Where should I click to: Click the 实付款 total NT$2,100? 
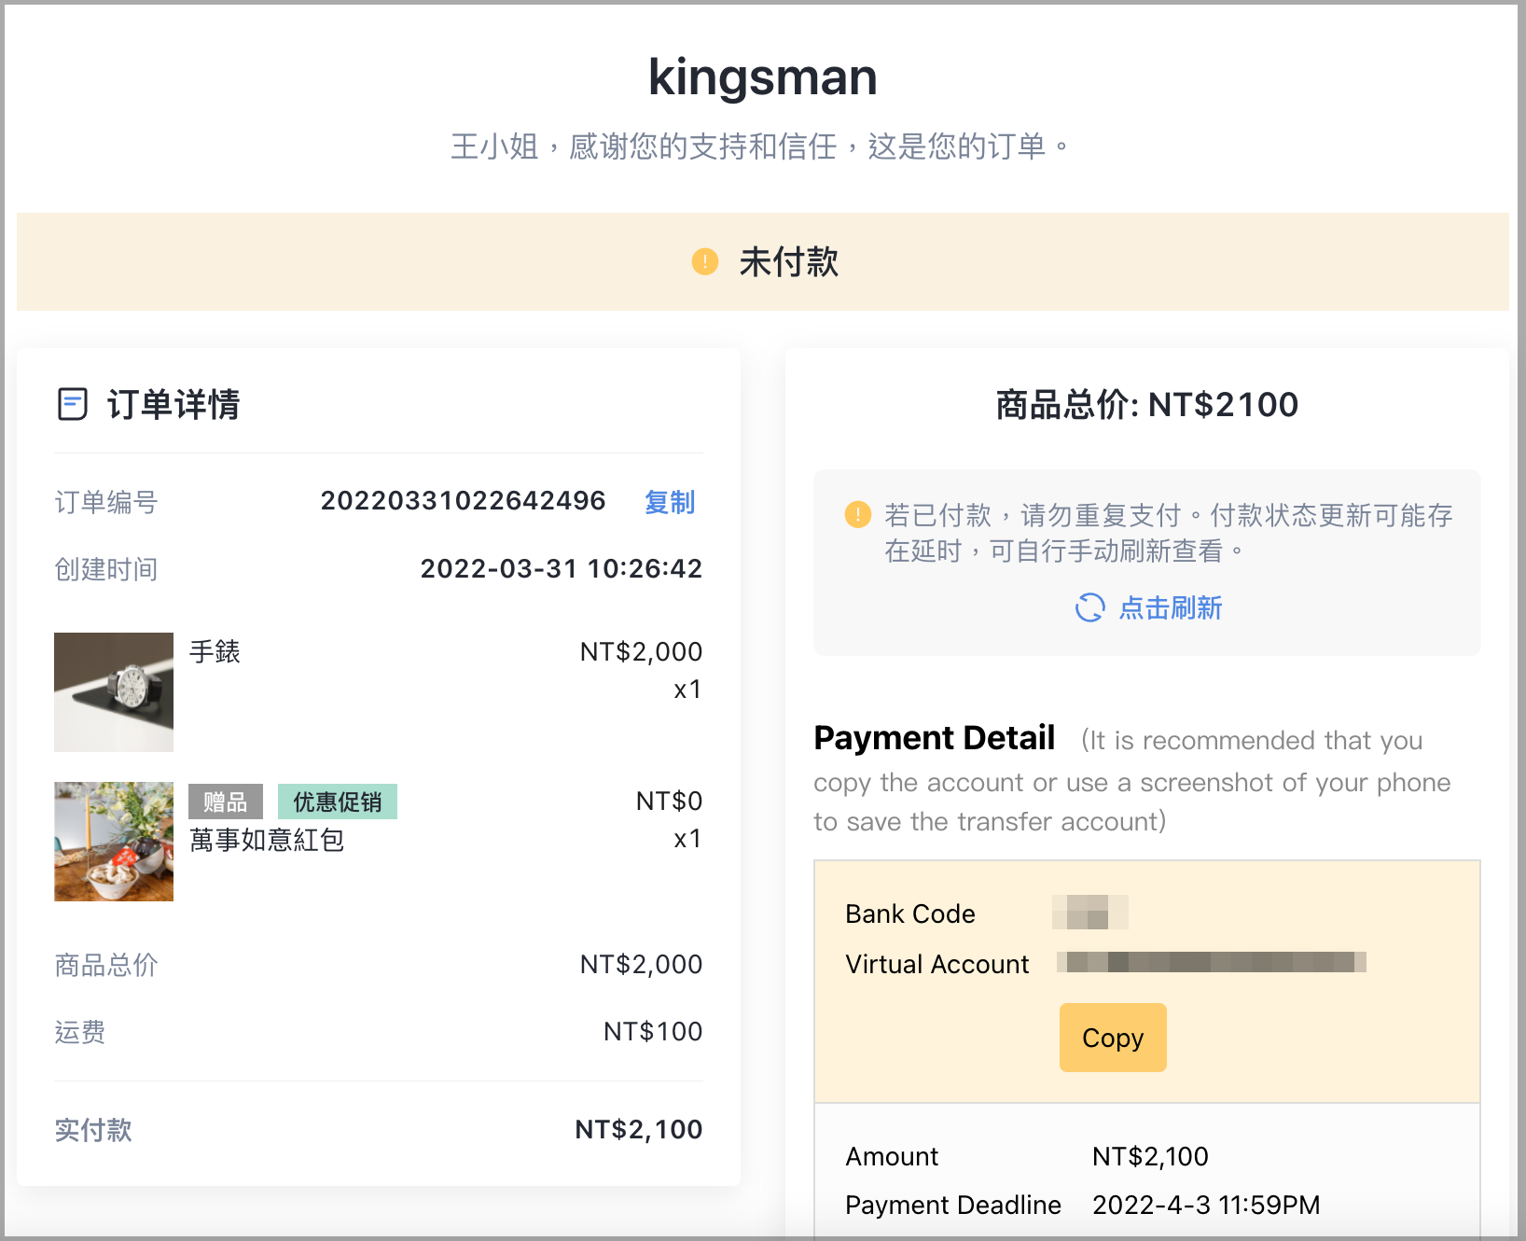coord(639,1129)
